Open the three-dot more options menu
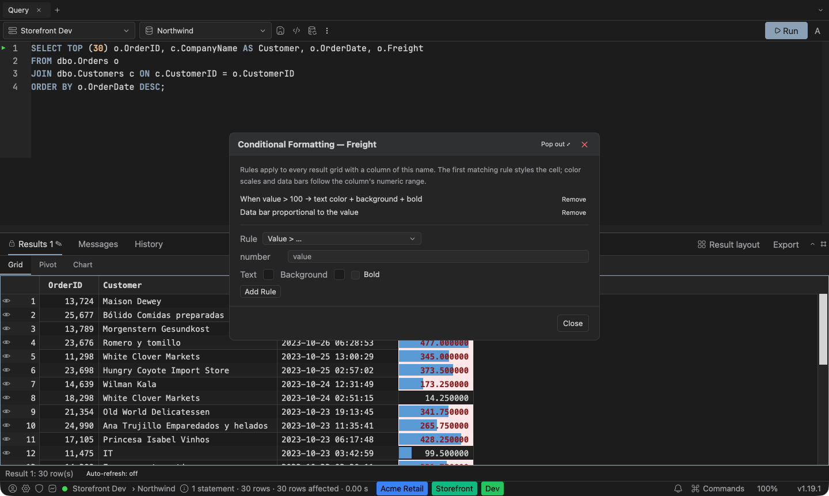 (327, 31)
